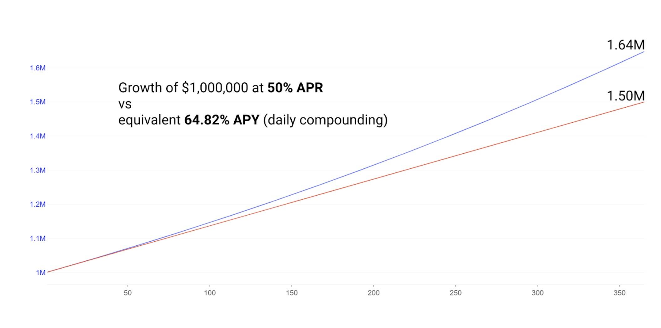Select the 200 x-axis tick label
Screen dimensions: 661x328
pos(373,293)
